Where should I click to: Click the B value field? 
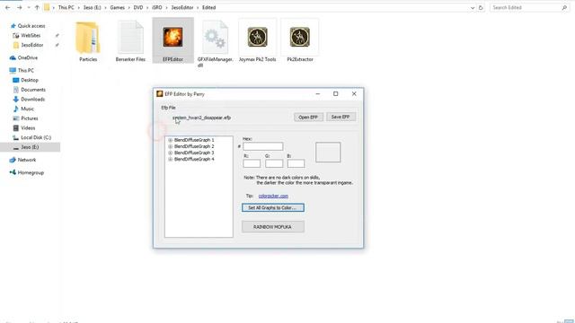coord(296,163)
